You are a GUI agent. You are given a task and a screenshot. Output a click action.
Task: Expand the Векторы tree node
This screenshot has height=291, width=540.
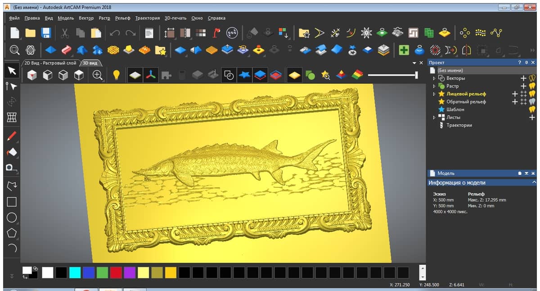[x=434, y=78]
